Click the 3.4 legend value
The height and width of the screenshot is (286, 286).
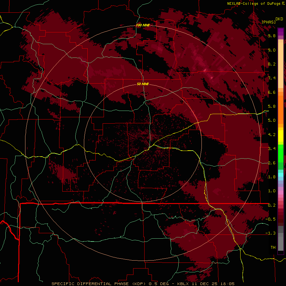(x=272, y=149)
